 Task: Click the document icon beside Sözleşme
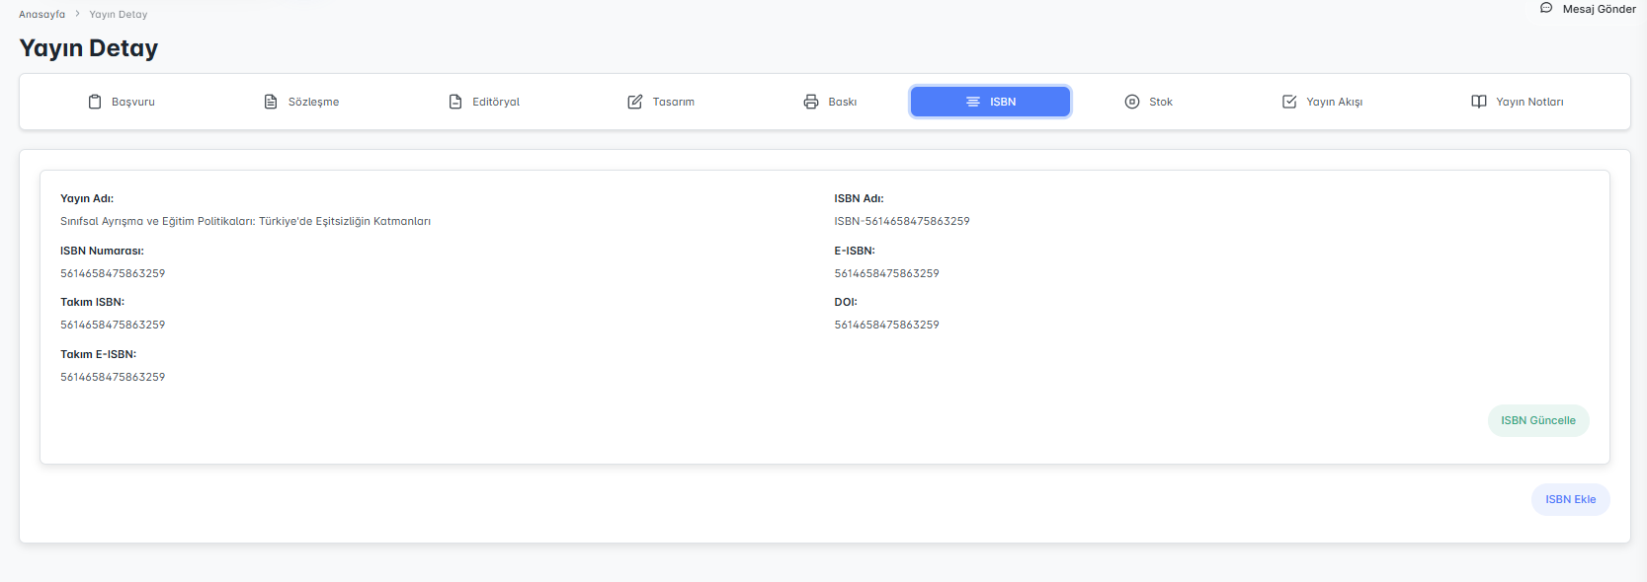(271, 102)
